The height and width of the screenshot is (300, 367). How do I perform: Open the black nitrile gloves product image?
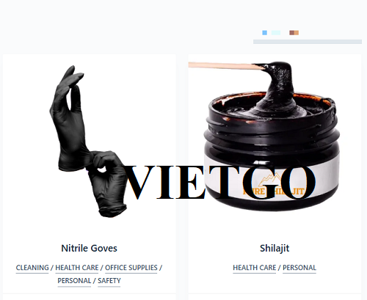click(x=89, y=141)
